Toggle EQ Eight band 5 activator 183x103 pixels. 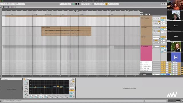pyautogui.click(x=51, y=97)
